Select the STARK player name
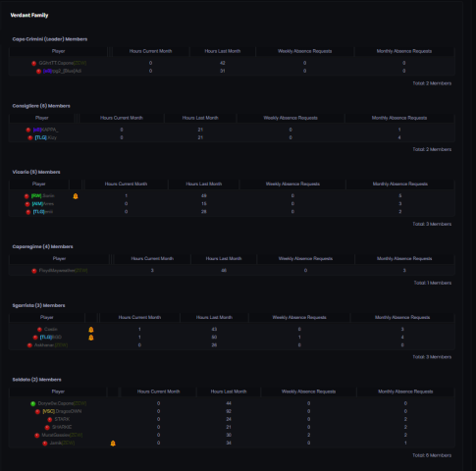 click(62, 419)
